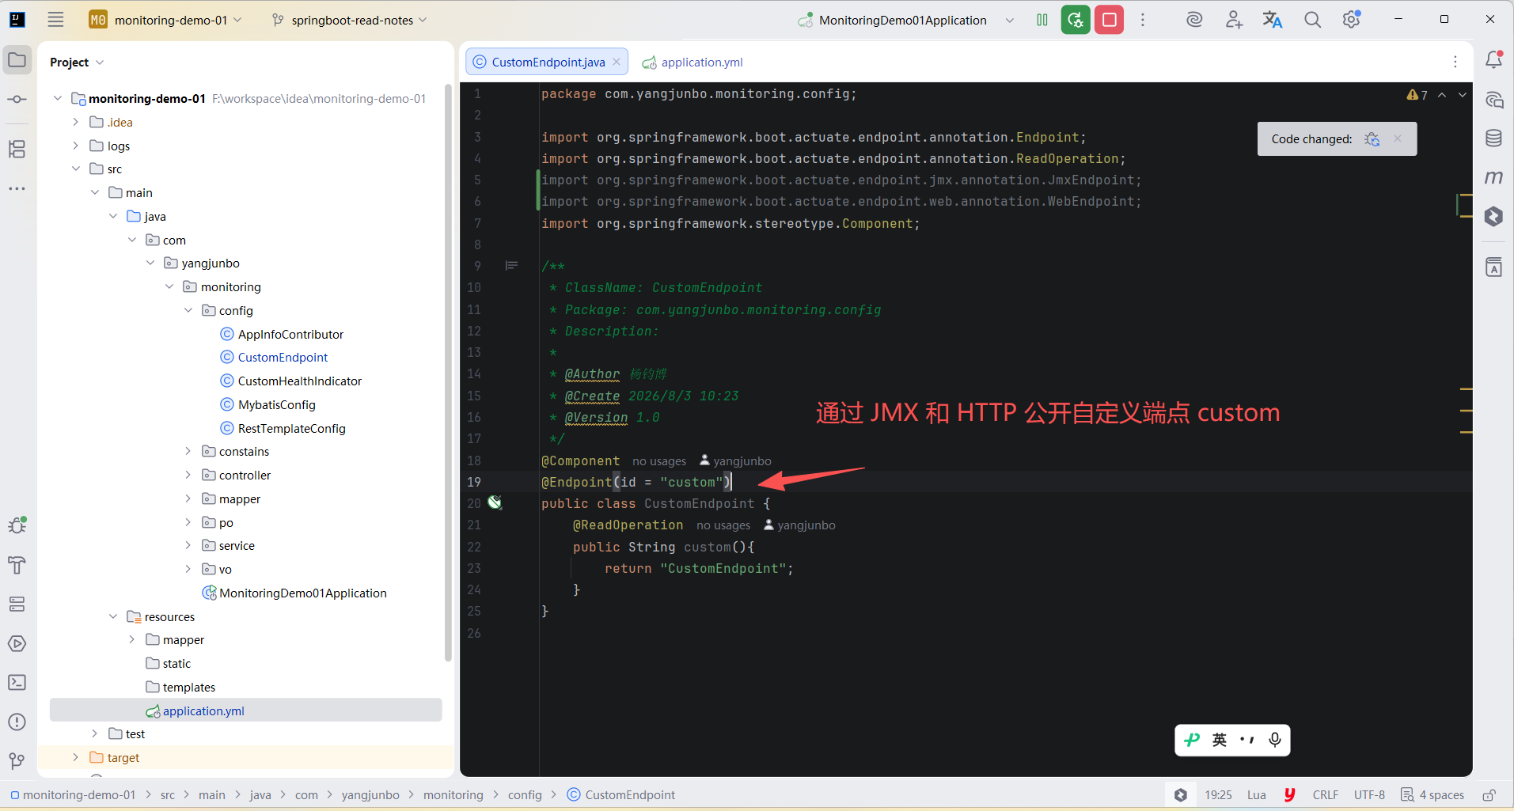The width and height of the screenshot is (1514, 811).
Task: Rerun MonitoringDemo01Application with green button
Action: (x=1076, y=20)
